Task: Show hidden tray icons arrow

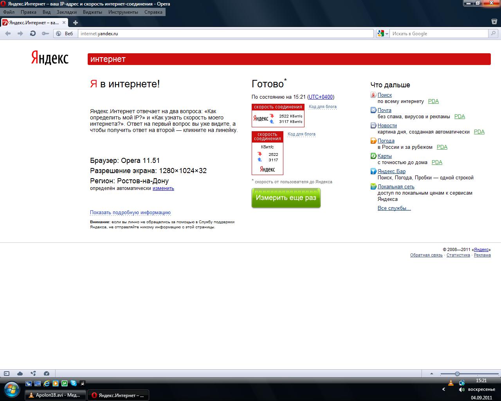Action: tap(443, 390)
